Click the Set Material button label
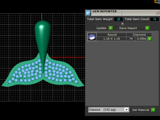This screenshot has width=160, height=120. 141,110
